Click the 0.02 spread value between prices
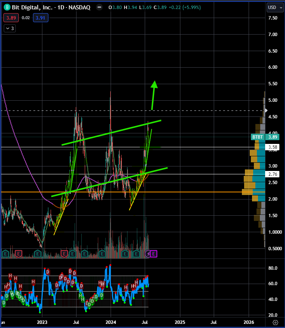Screen dimensions: 285x328 (x=25, y=18)
